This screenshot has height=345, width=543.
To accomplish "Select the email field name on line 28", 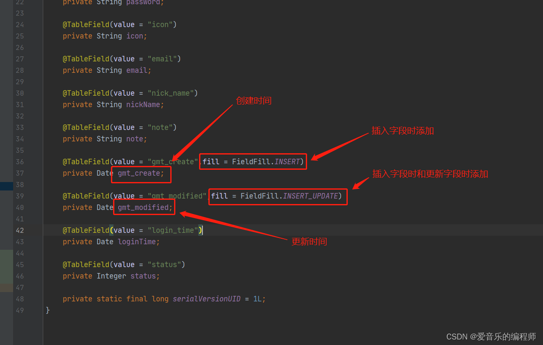I will click(x=137, y=70).
